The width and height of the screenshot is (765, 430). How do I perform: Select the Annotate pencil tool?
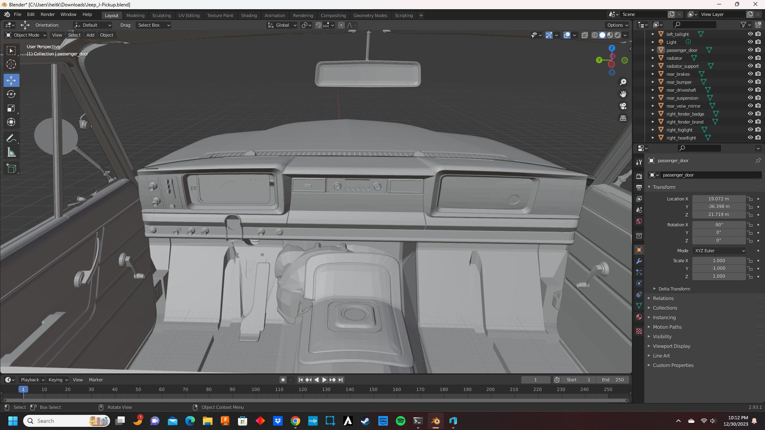tap(11, 139)
